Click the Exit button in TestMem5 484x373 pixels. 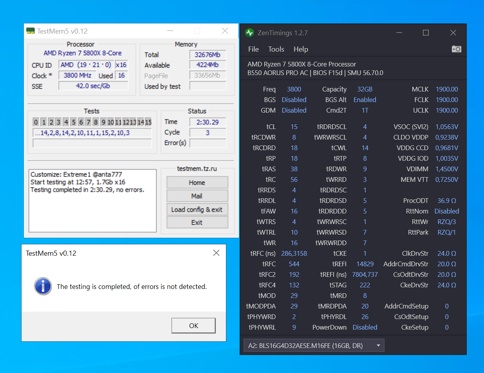(x=197, y=222)
